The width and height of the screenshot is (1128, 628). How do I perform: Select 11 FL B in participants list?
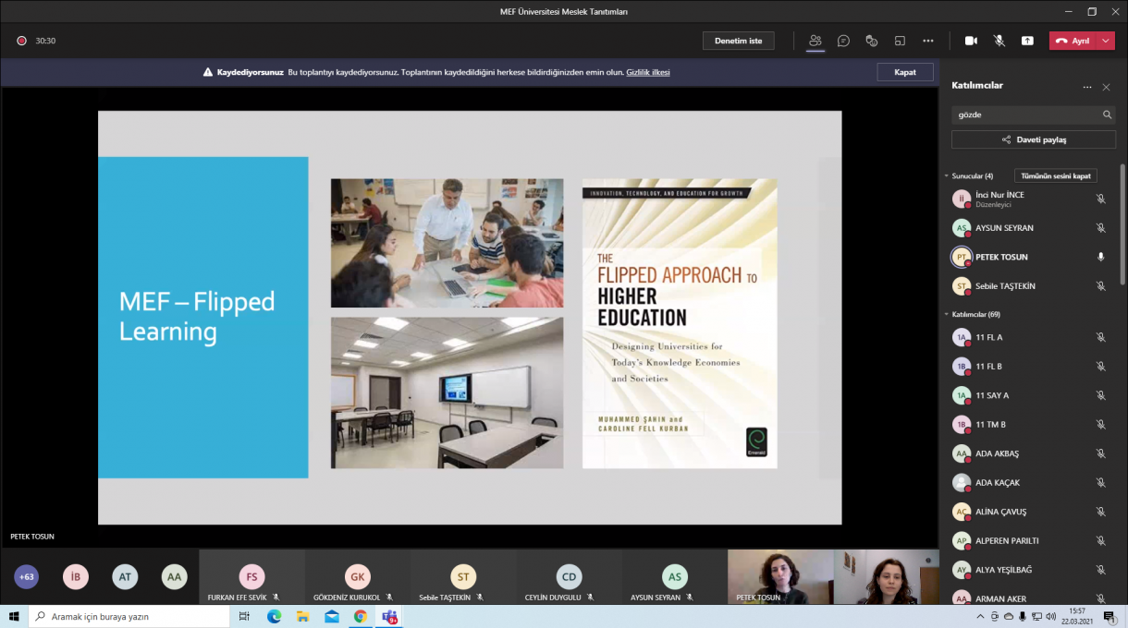coord(1029,367)
